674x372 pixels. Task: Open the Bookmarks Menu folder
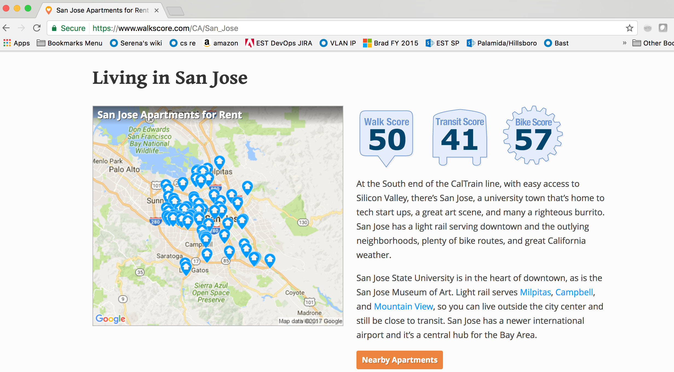[70, 43]
